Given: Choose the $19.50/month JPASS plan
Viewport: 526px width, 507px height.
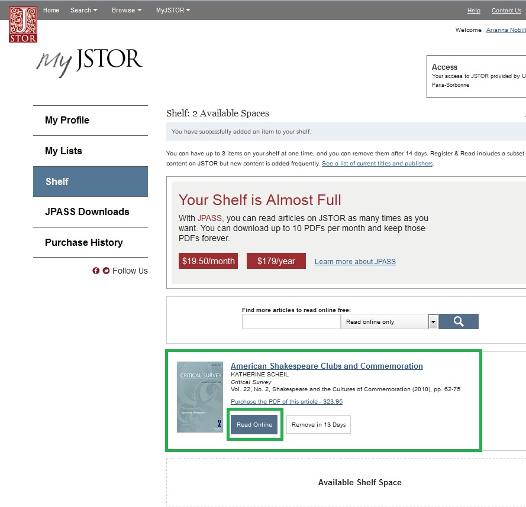Looking at the screenshot, I should [x=208, y=261].
